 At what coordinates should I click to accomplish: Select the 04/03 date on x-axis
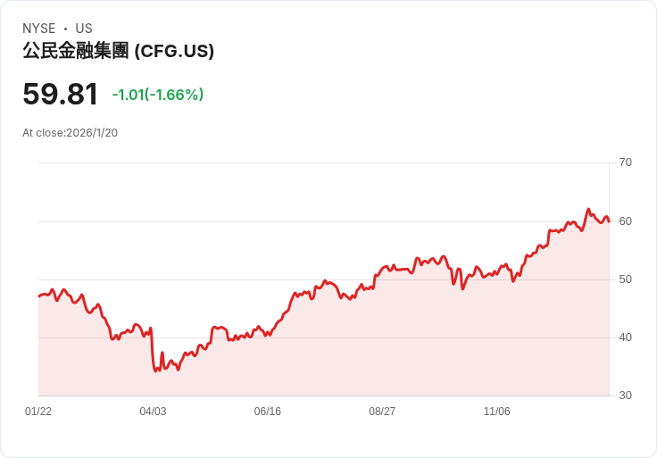[153, 412]
